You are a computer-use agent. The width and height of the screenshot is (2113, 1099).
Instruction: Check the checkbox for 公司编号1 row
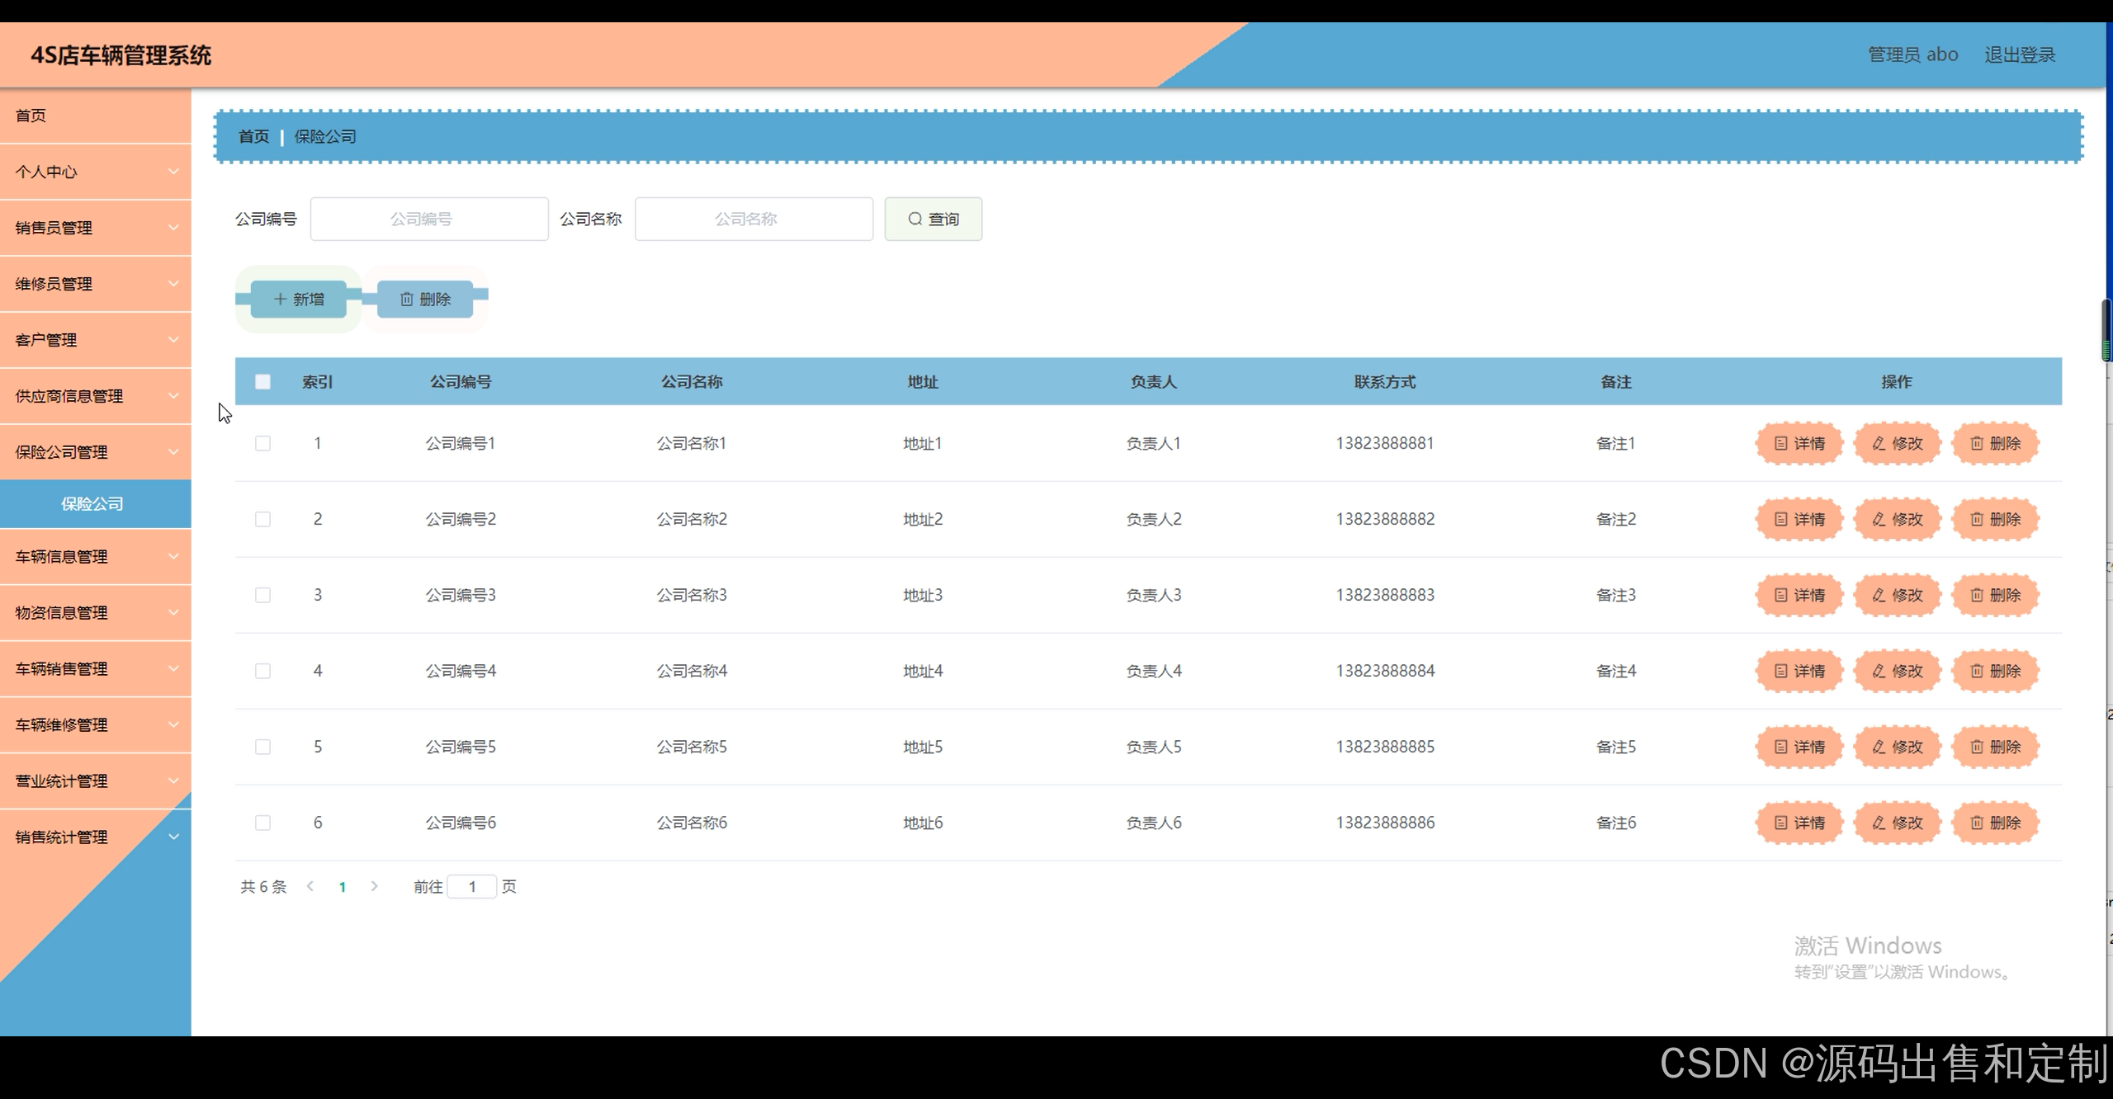click(x=263, y=443)
